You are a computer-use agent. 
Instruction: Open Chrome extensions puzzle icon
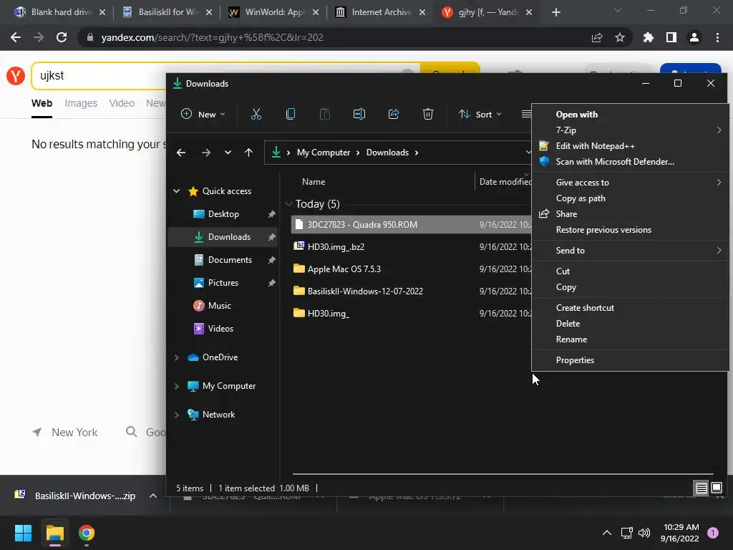pos(649,37)
